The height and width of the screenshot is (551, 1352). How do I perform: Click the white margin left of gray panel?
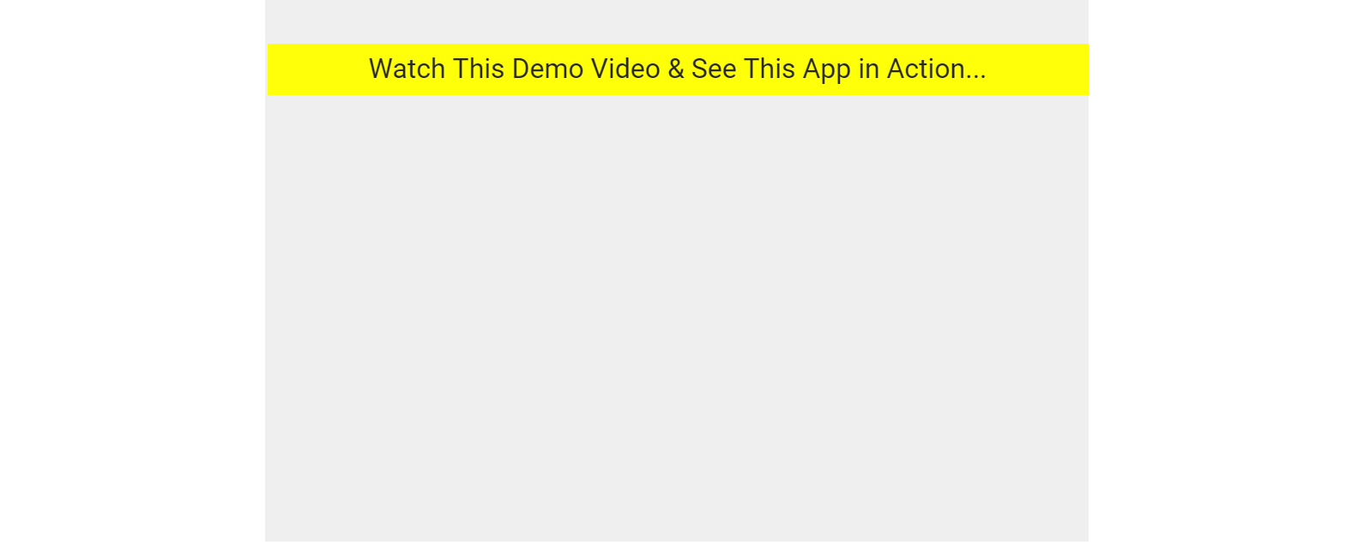click(132, 274)
